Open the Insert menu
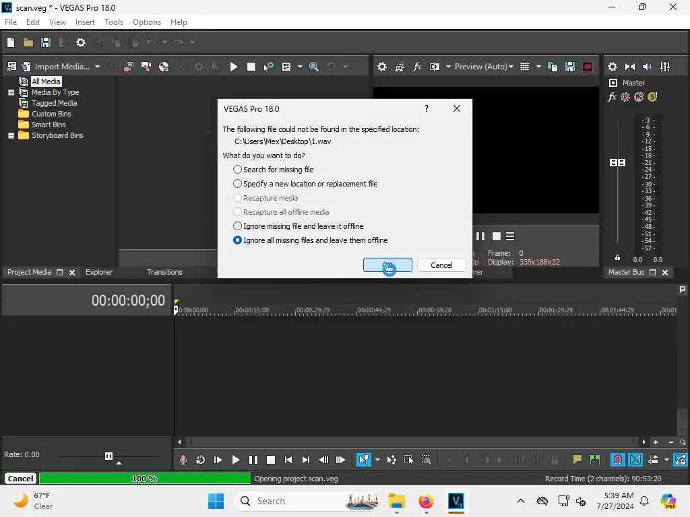Screen dimensions: 690x517 pyautogui.click(x=85, y=22)
